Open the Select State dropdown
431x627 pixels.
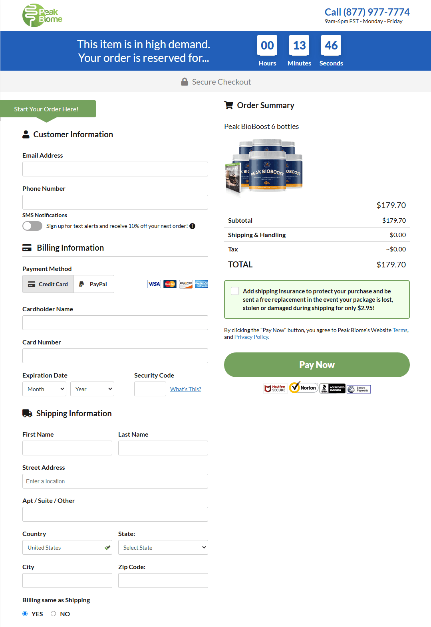(x=163, y=547)
